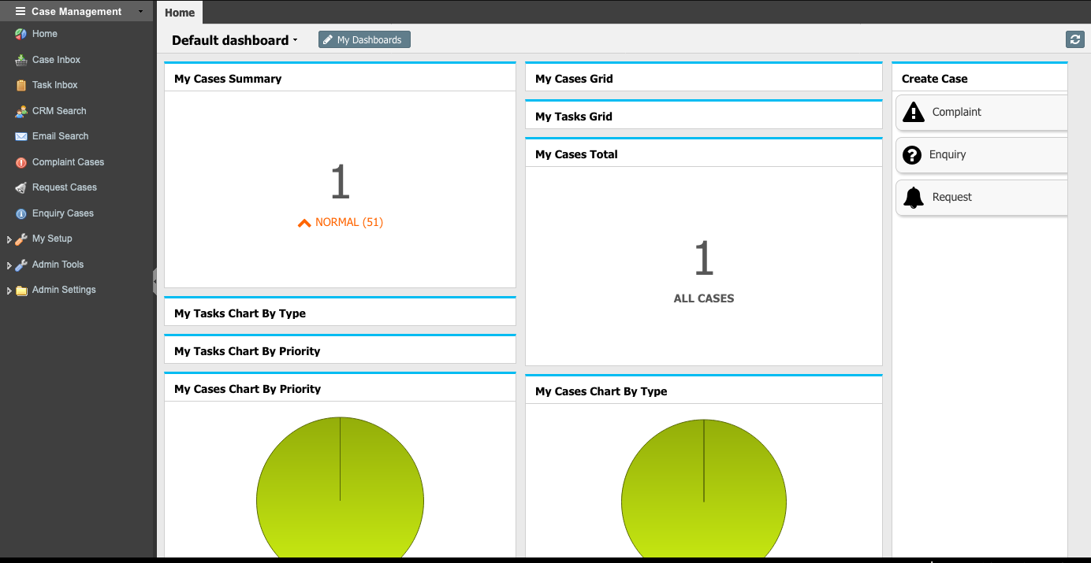Screen dimensions: 1091x563
Task: Open Enquiry Cases list
Action: (x=63, y=213)
